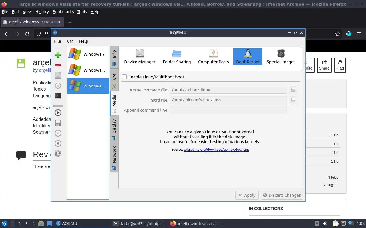Open the Firefox shield tracking protection icon
The width and height of the screenshot is (366, 228).
pos(39,34)
